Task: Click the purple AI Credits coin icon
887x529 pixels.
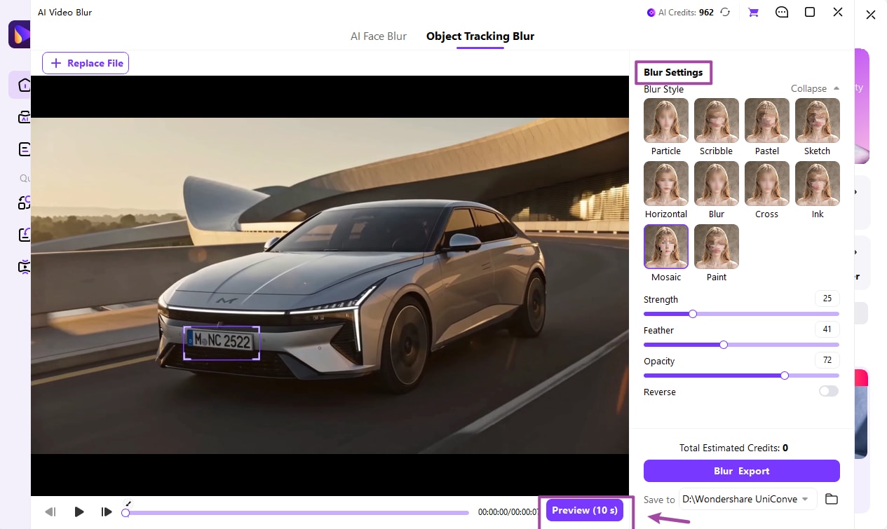Action: point(651,13)
